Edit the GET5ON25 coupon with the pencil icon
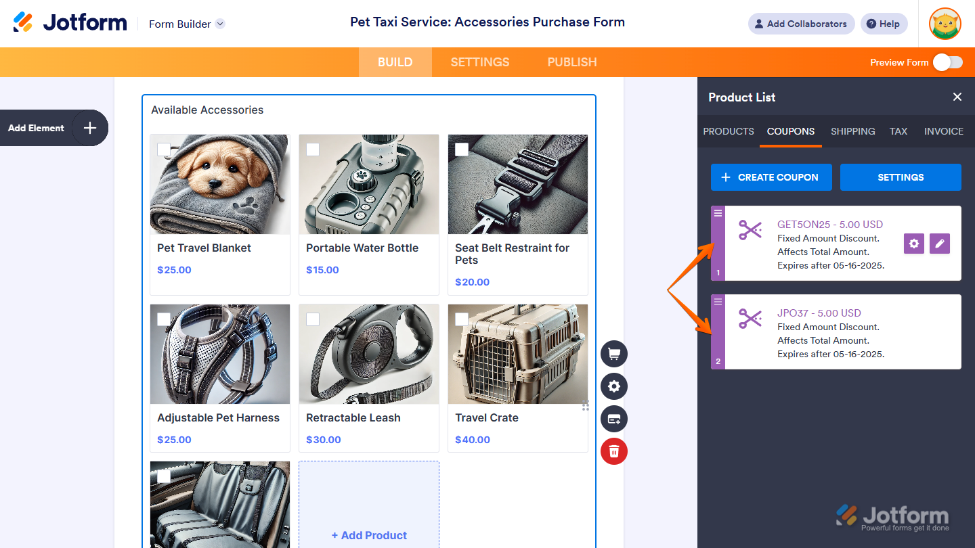The width and height of the screenshot is (975, 548). pyautogui.click(x=940, y=244)
